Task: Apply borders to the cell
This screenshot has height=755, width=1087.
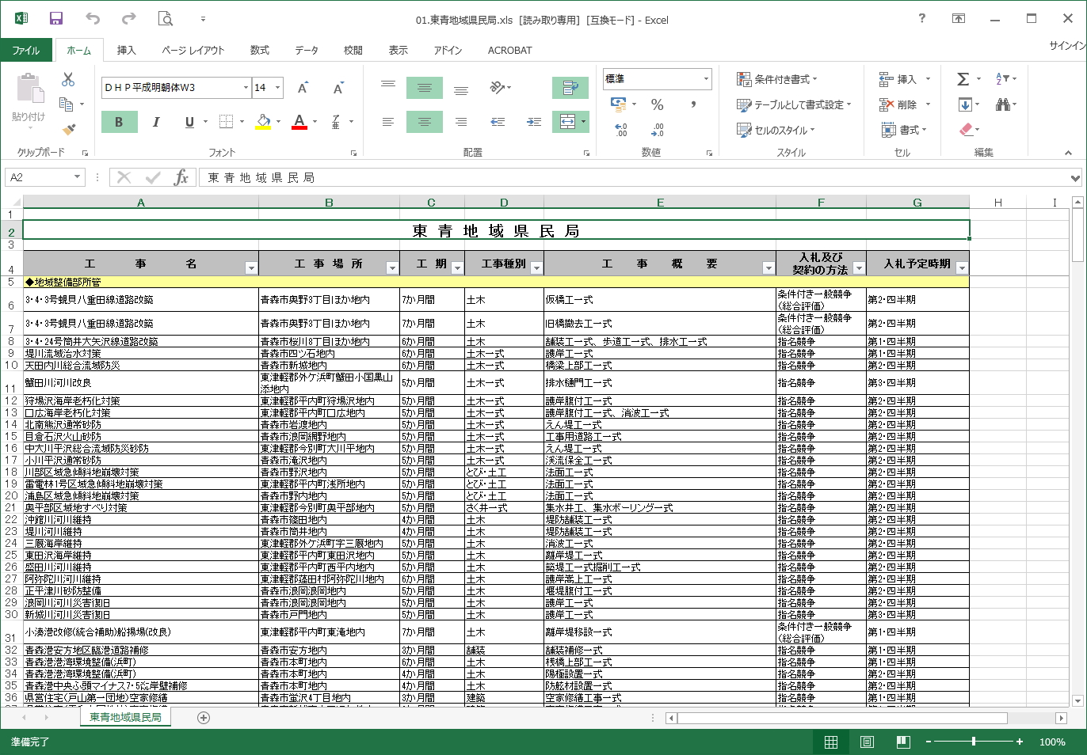Action: [x=226, y=122]
